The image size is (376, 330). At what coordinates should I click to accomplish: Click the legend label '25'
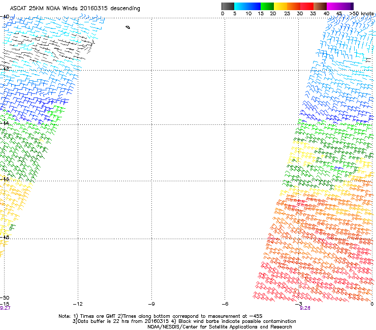(287, 14)
